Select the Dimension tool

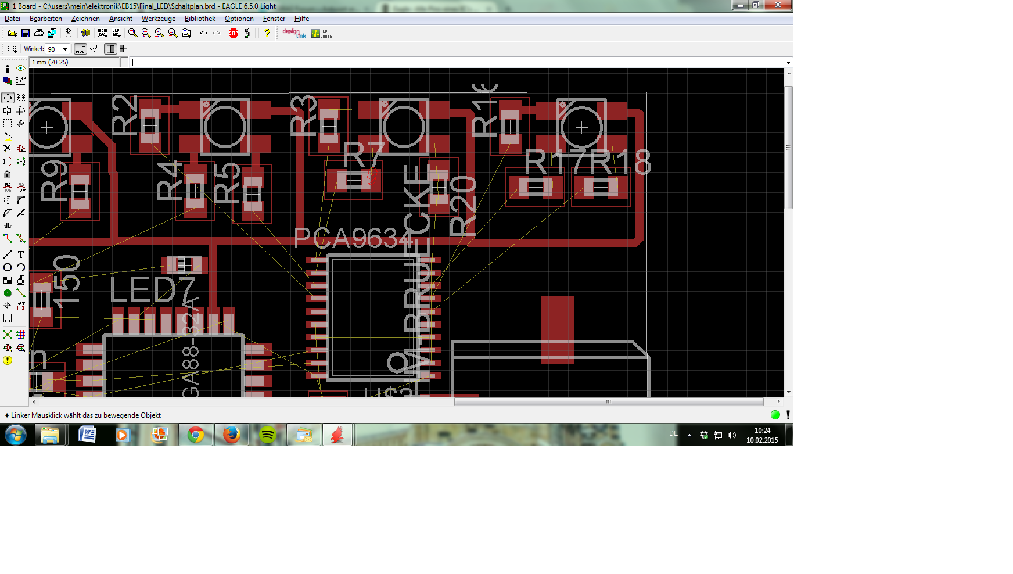tap(8, 318)
